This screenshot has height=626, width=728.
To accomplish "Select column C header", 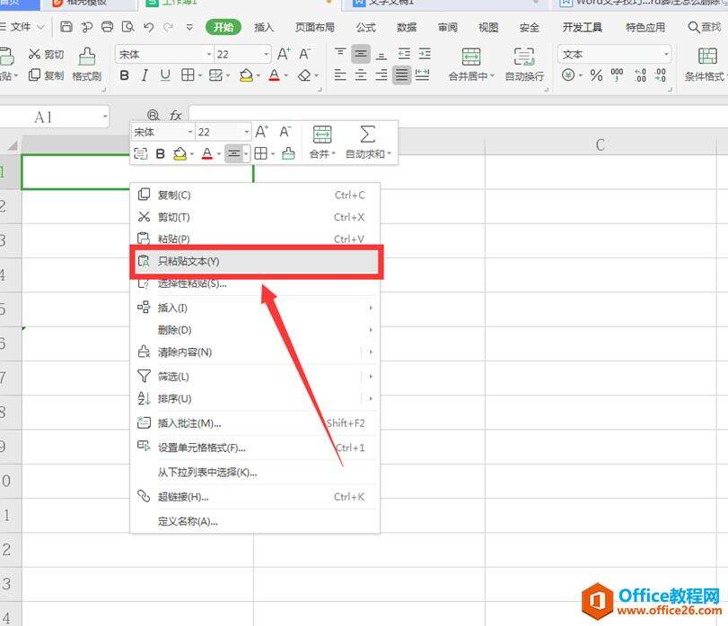I will tap(601, 144).
